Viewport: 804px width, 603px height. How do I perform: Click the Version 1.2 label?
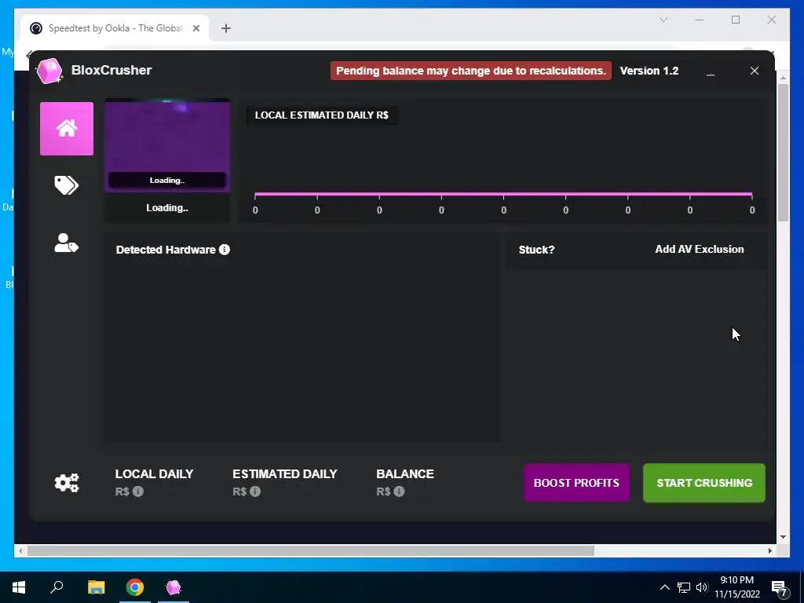point(649,71)
